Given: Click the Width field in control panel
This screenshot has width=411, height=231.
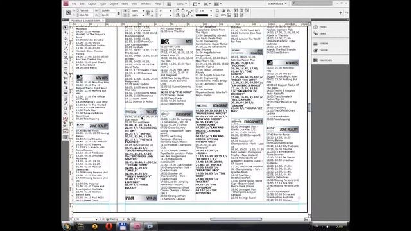Looking at the screenshot, I should pos(108,11).
